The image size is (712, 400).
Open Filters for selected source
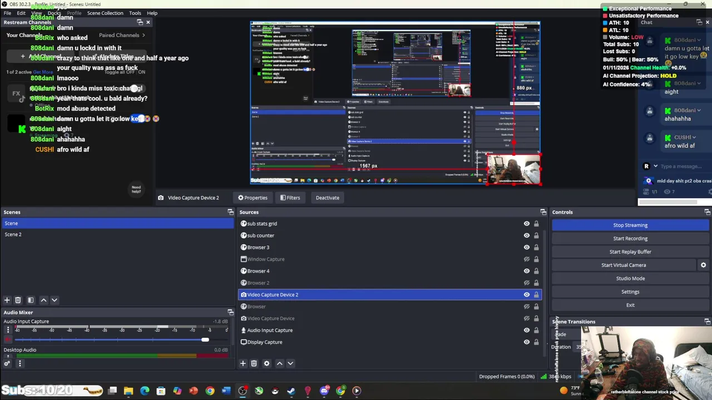pos(290,198)
